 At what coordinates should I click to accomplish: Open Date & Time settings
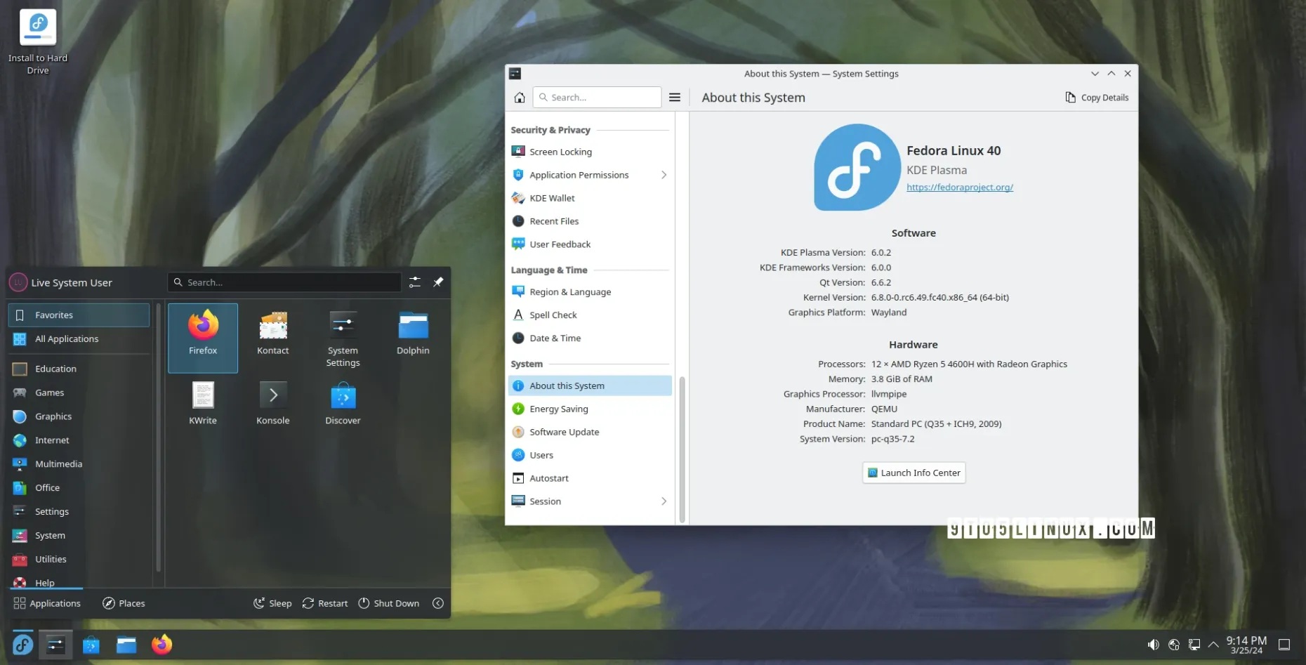pyautogui.click(x=590, y=338)
